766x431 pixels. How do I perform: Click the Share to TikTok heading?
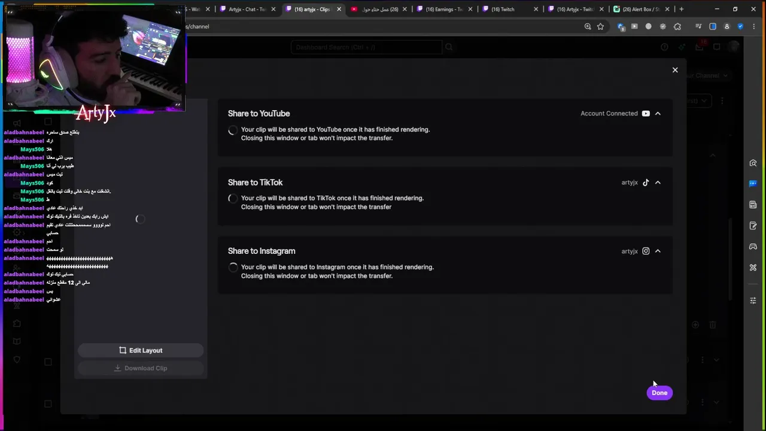255,183
